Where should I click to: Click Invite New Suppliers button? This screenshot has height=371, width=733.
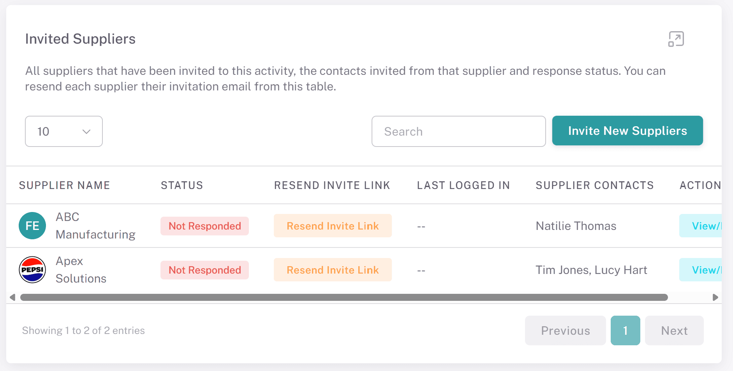(x=627, y=131)
